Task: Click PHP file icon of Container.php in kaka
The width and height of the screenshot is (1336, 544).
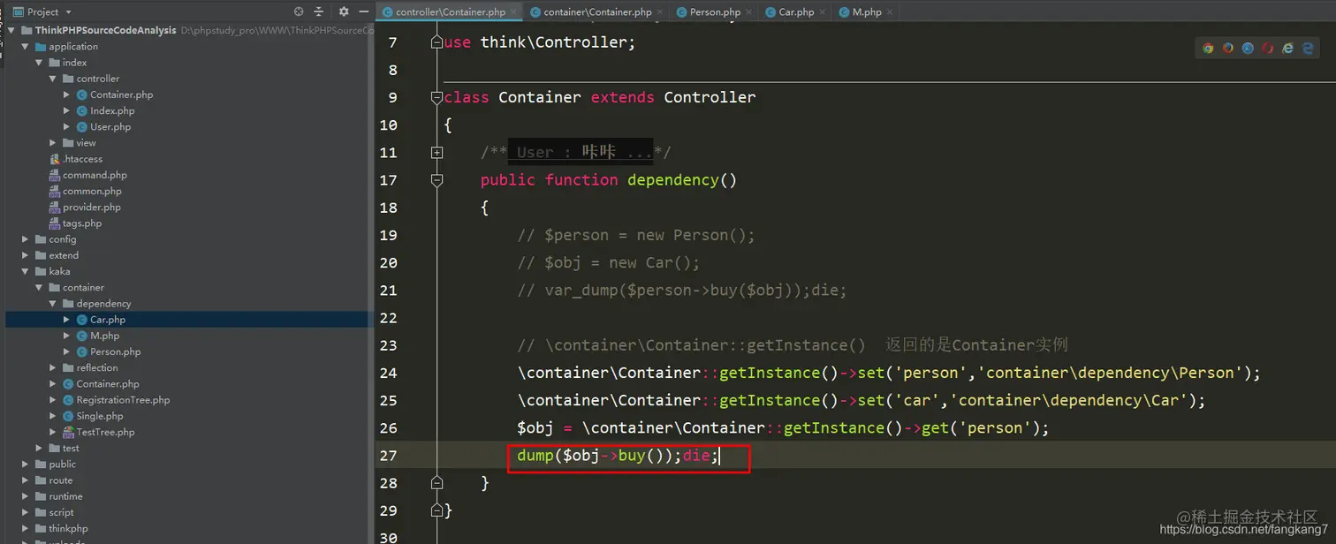Action: click(x=67, y=384)
